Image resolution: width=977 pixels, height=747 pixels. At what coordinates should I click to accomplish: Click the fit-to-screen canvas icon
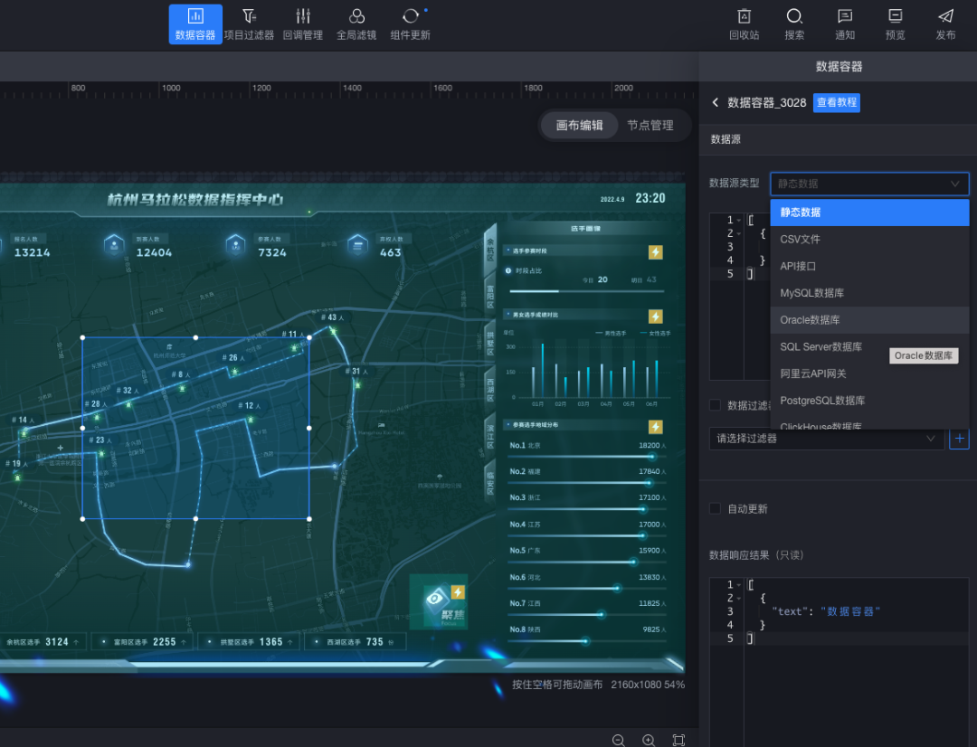pos(678,740)
